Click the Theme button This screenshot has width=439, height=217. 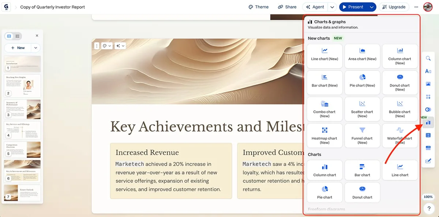(258, 7)
